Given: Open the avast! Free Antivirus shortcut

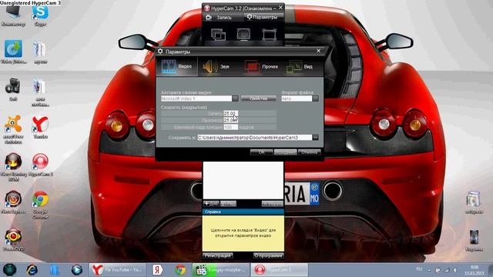Looking at the screenshot, I should click(x=13, y=129).
